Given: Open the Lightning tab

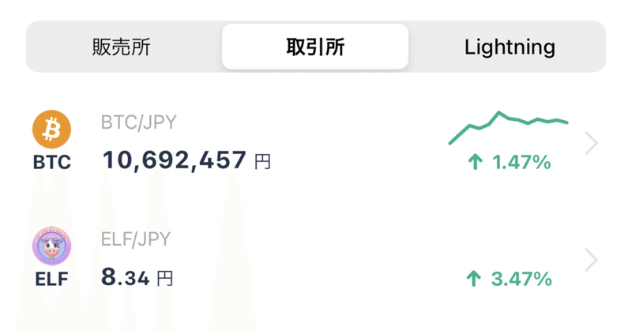Looking at the screenshot, I should pyautogui.click(x=510, y=47).
